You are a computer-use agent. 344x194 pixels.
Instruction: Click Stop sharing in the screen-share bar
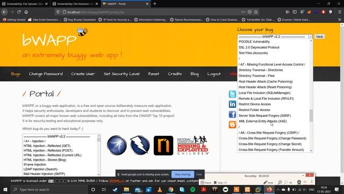tap(183, 174)
